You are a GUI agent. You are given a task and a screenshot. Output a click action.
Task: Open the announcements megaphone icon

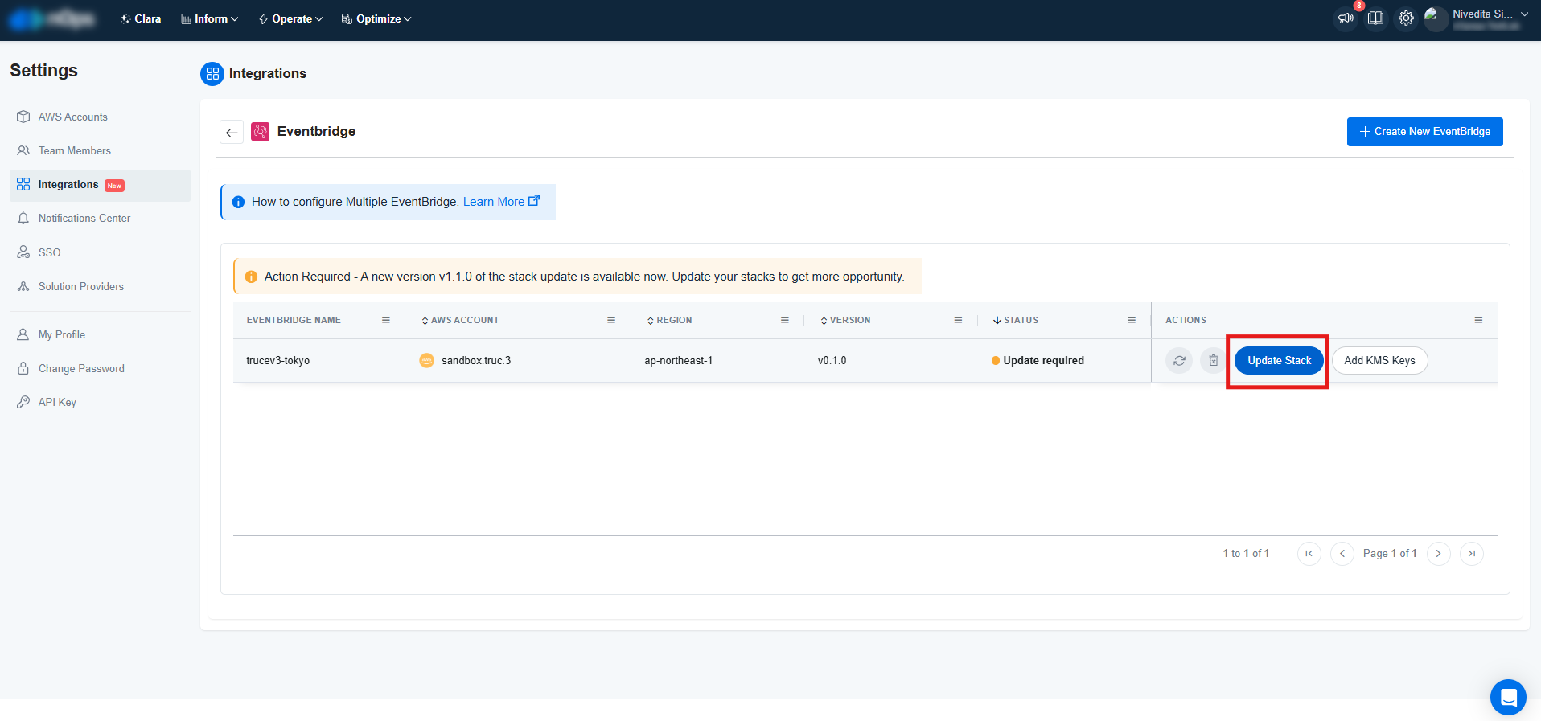coord(1346,18)
